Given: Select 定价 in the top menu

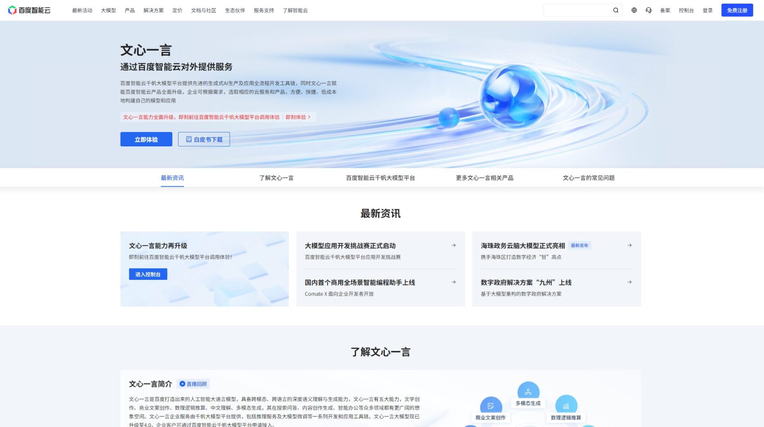Looking at the screenshot, I should tap(177, 10).
